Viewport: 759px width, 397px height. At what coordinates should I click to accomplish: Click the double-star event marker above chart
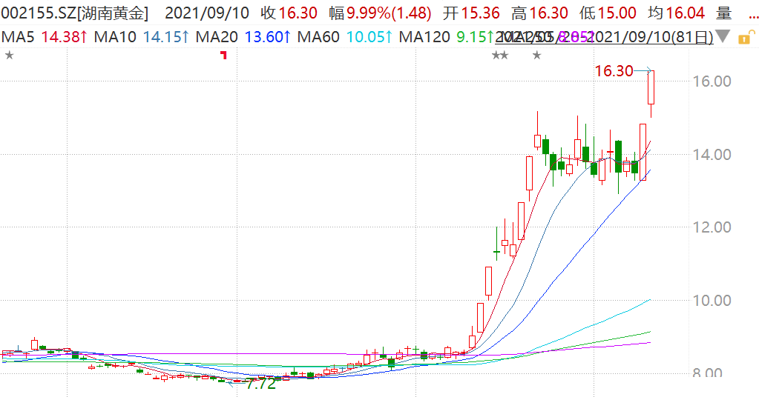500,56
